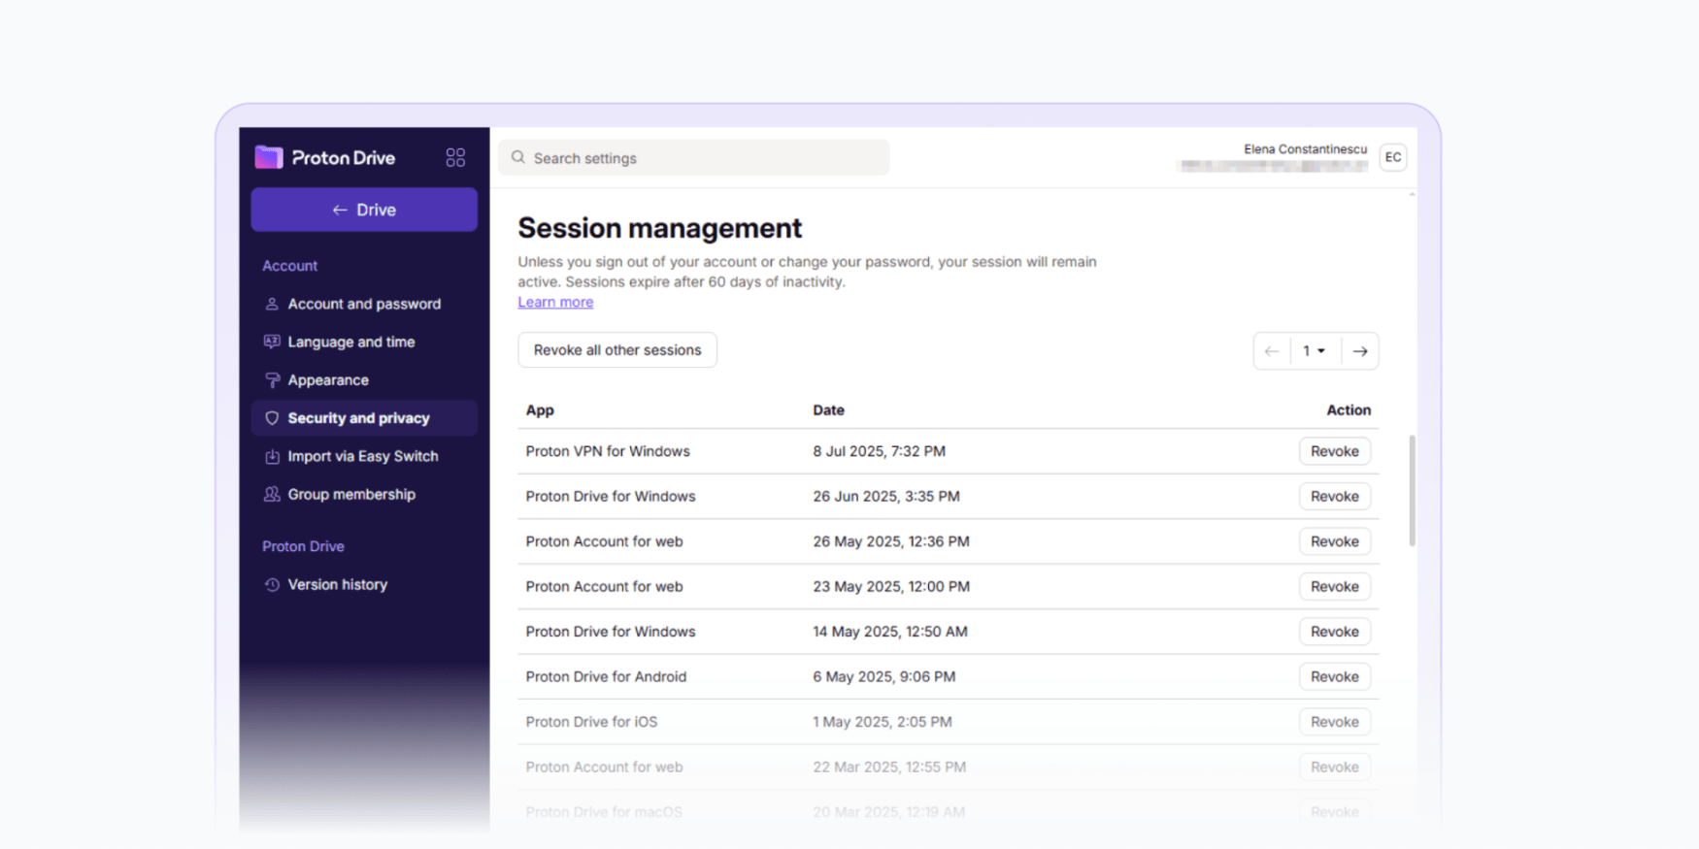Click the Account and password person icon
This screenshot has height=849, width=1699.
(272, 304)
